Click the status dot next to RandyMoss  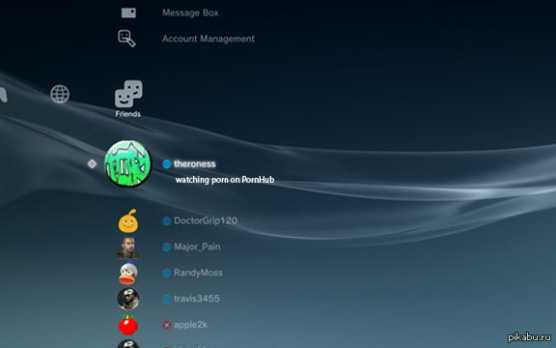point(167,273)
